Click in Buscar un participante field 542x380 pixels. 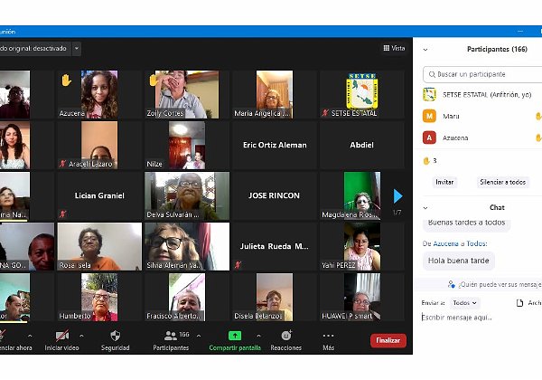(484, 74)
